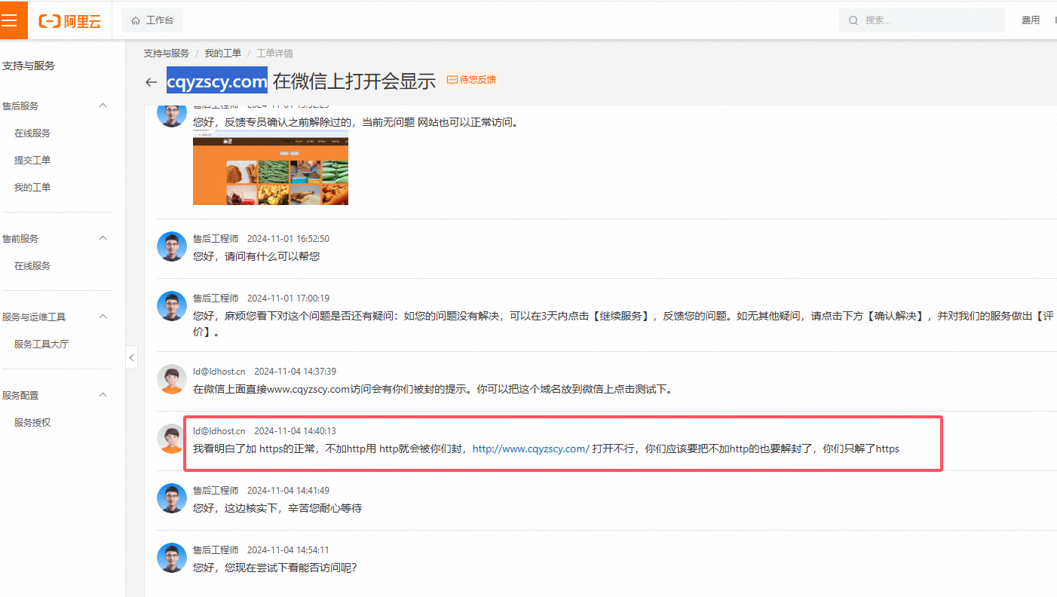
Task: Click the message 您好，这边核实下，辛苦您耐心等待
Action: (x=277, y=509)
